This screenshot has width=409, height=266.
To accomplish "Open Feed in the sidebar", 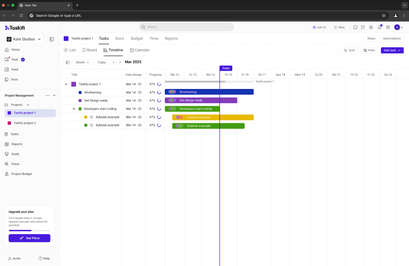I will (11, 69).
